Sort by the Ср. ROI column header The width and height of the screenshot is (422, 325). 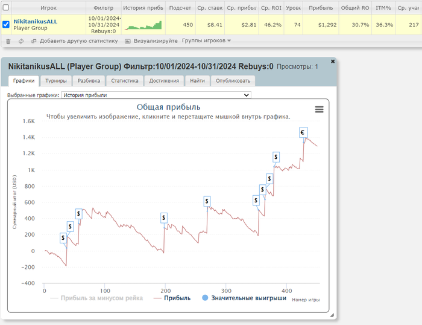point(271,8)
